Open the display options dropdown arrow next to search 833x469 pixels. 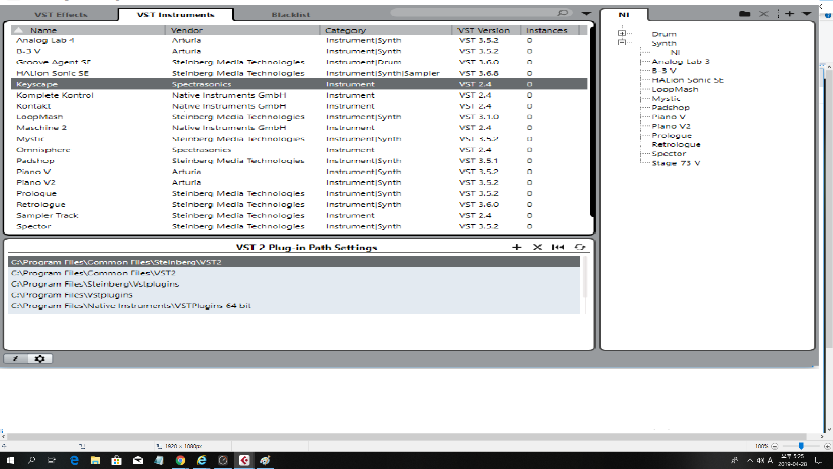tap(586, 13)
